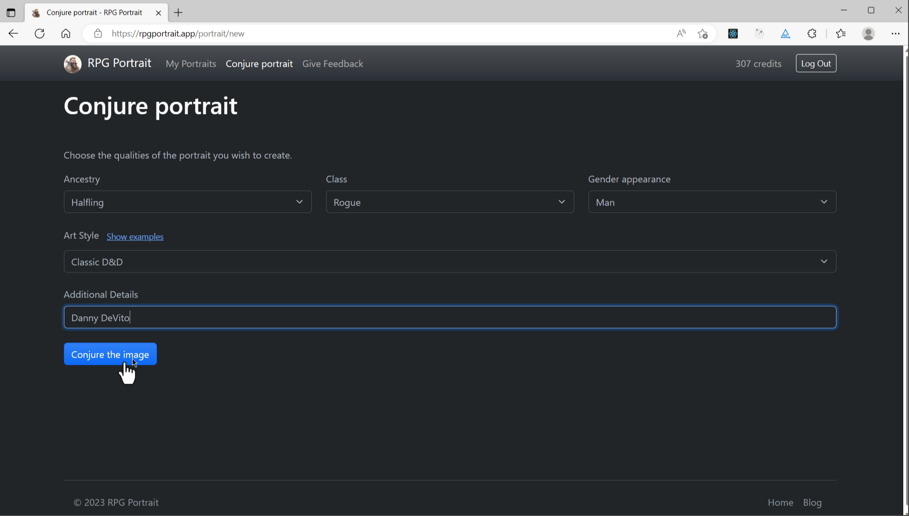The image size is (909, 516).
Task: Expand Gender appearance dropdown showing Man
Action: coord(712,202)
